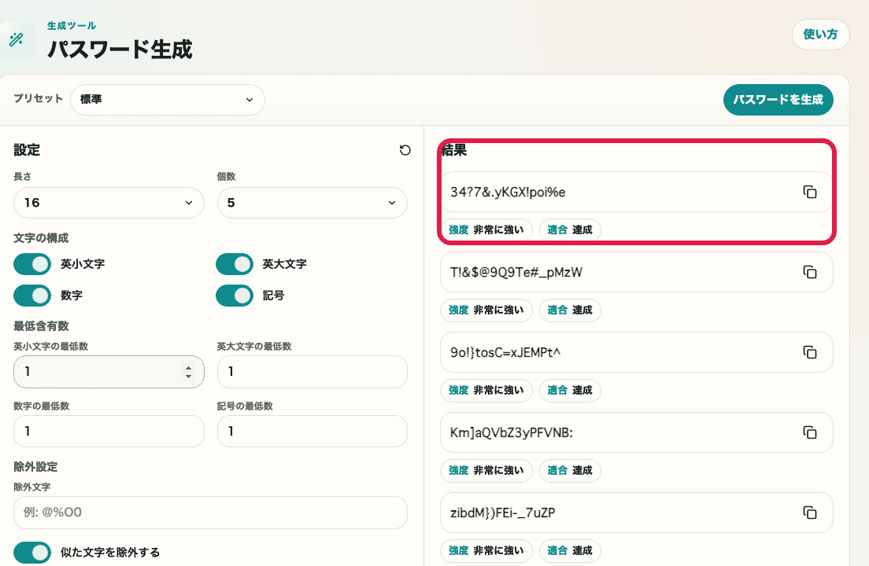Turn off the 記号 toggle
Screen dimensions: 869x566
234,295
